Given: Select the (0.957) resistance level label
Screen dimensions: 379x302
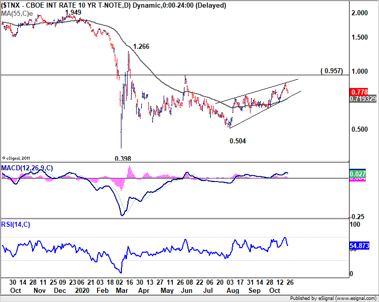Looking at the screenshot, I should coord(332,71).
